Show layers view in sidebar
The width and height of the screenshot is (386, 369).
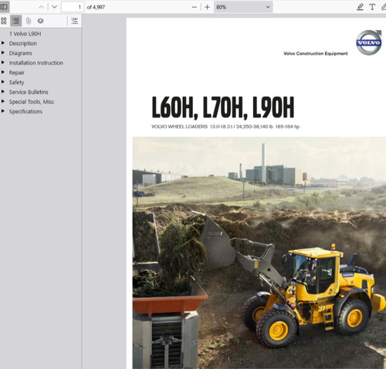tap(40, 21)
